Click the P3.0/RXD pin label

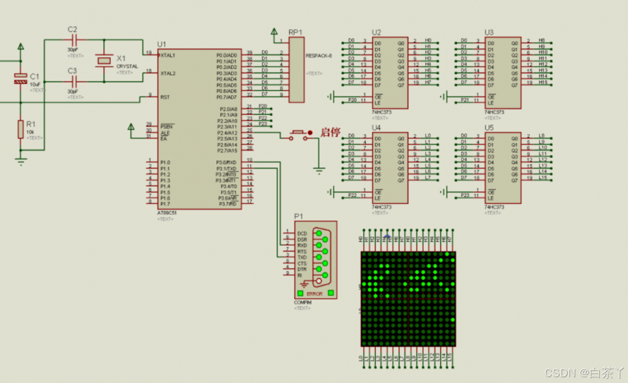click(227, 163)
